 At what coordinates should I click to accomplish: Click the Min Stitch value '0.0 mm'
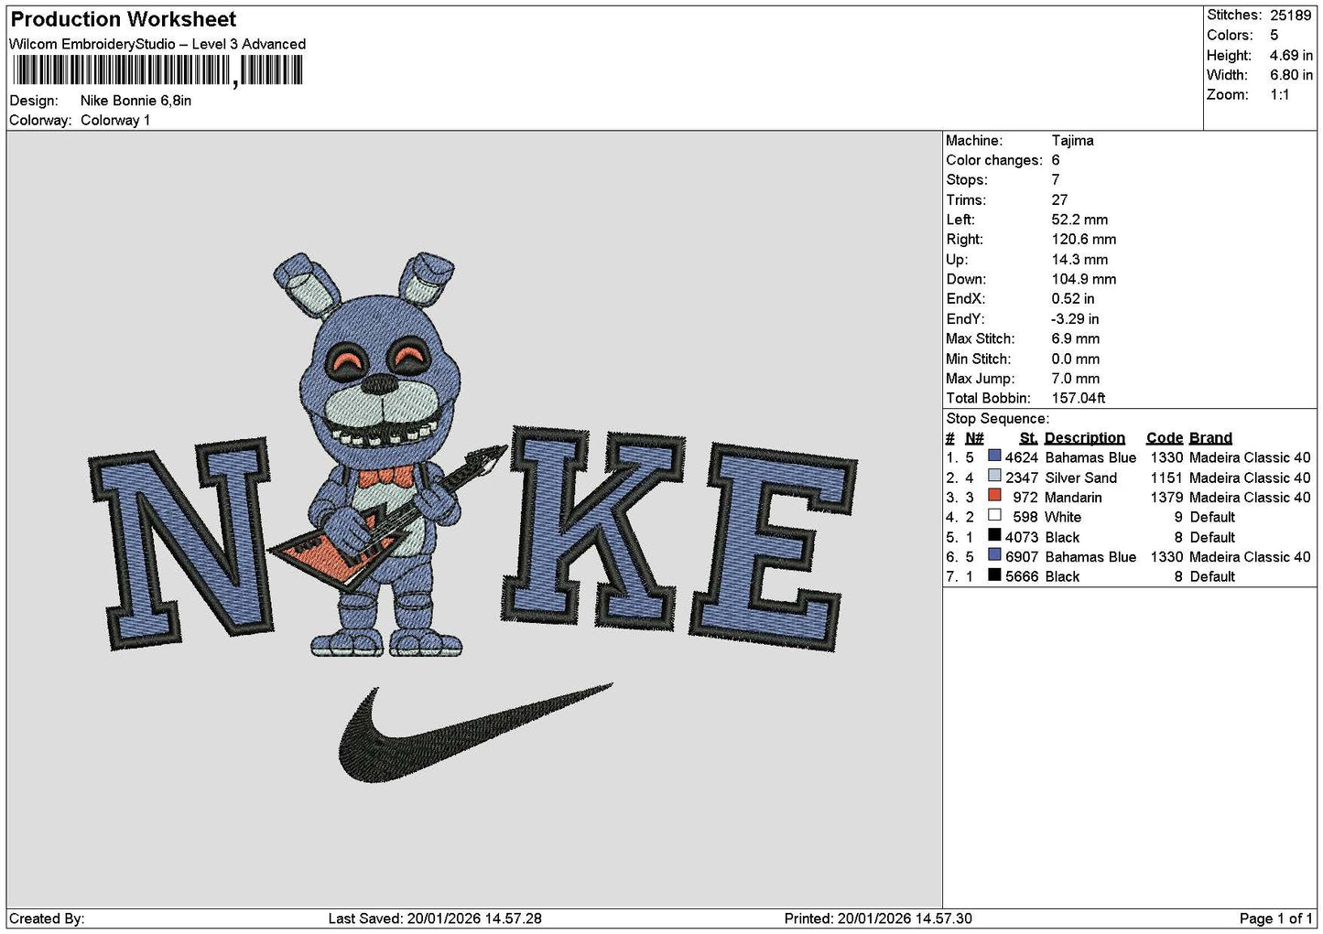click(1075, 359)
